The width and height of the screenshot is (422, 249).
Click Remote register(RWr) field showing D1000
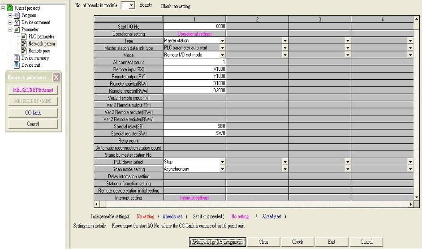pyautogui.click(x=194, y=83)
